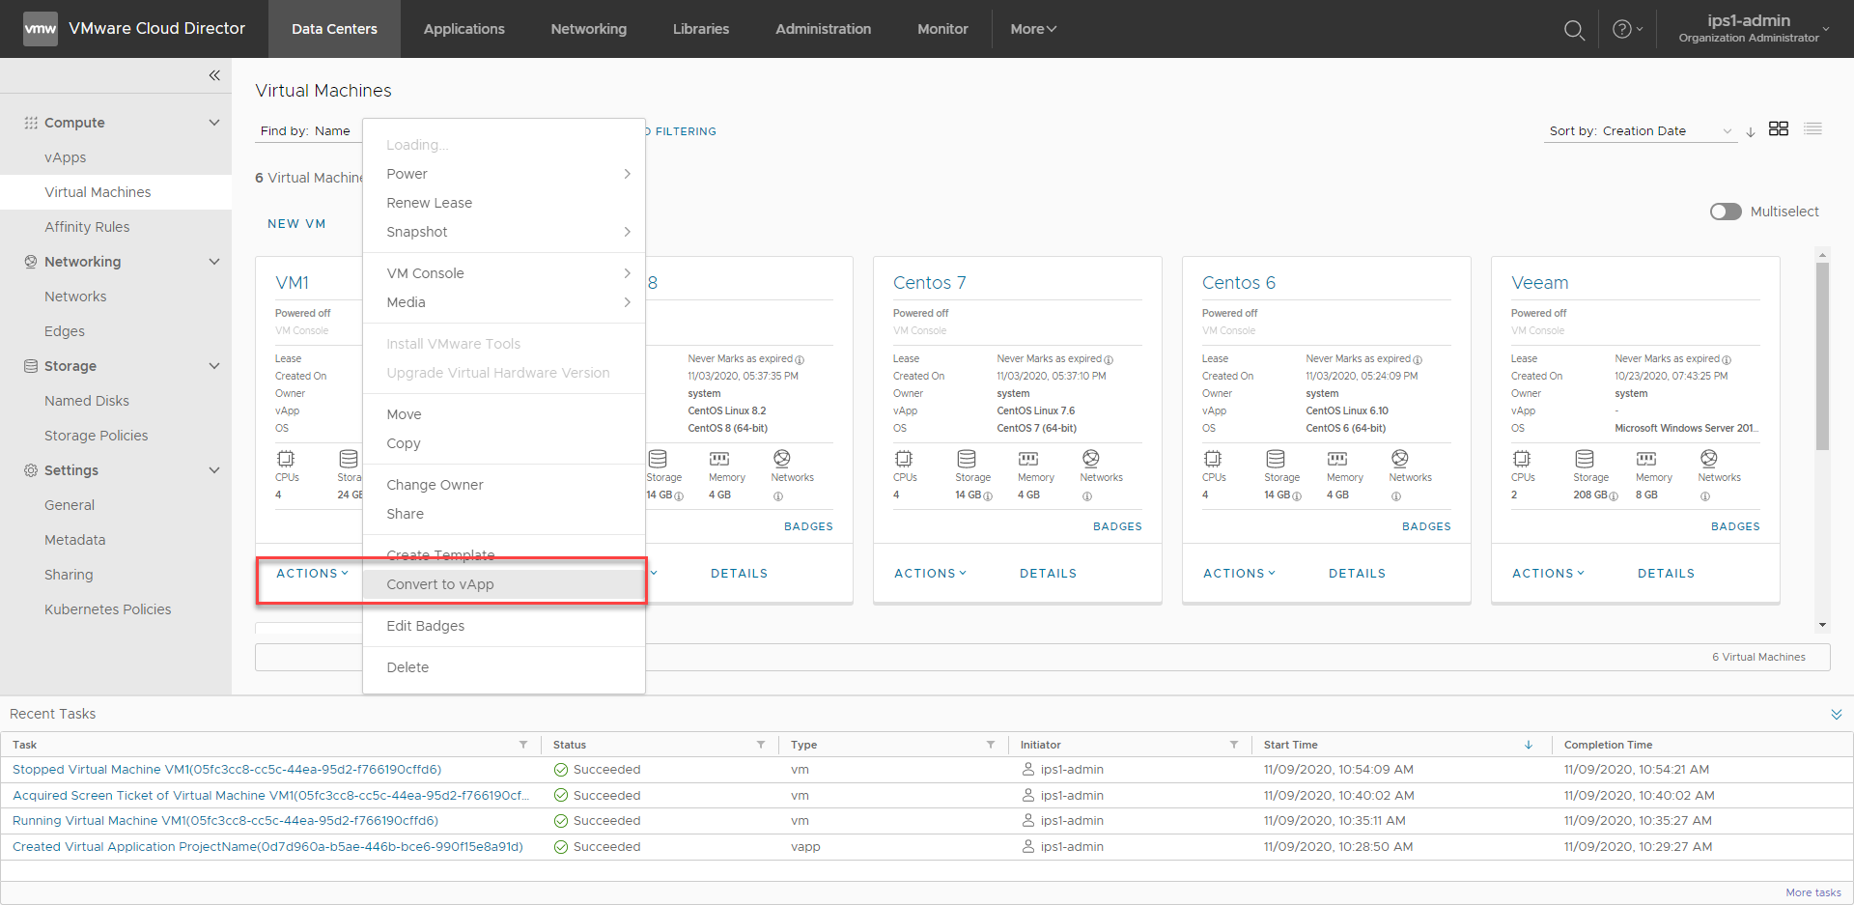Image resolution: width=1854 pixels, height=905 pixels.
Task: Expand the Power submenu
Action: [503, 174]
